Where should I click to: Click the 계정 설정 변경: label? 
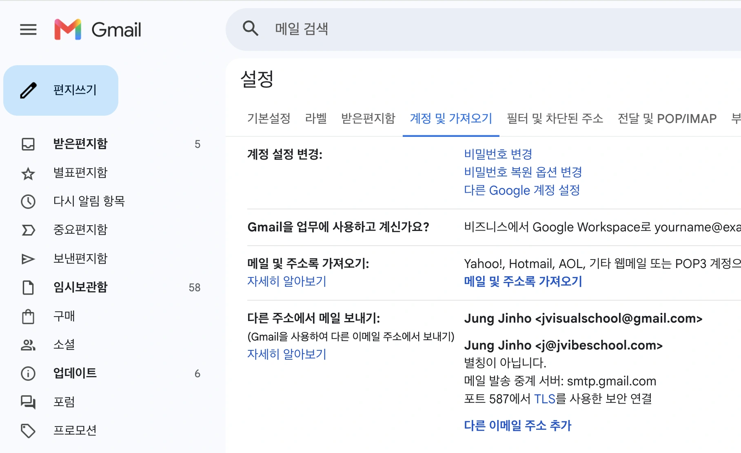point(285,154)
